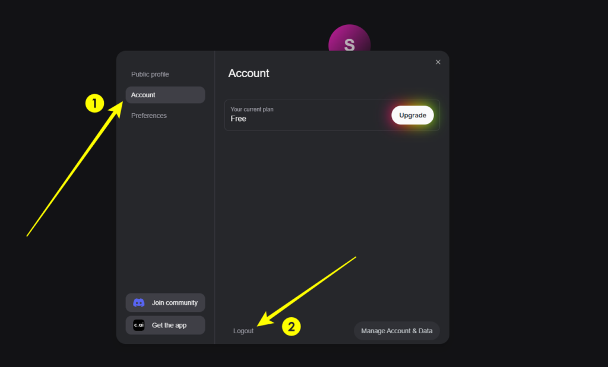Log out of the account
Screen dimensions: 608x367
click(243, 331)
